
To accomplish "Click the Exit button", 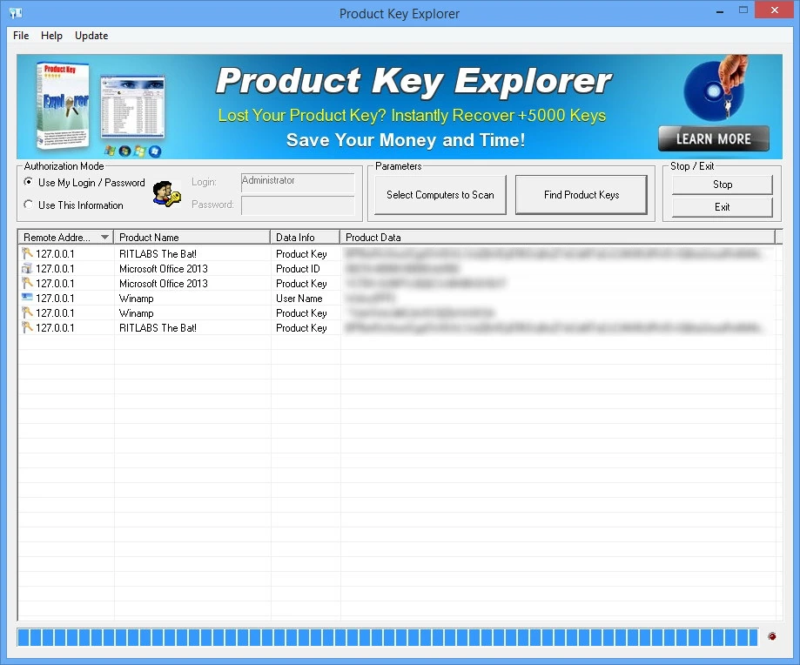I will pos(722,207).
